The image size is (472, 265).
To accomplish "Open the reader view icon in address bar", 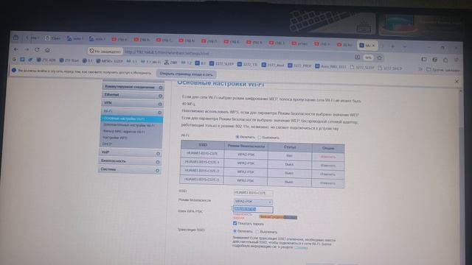I will pyautogui.click(x=357, y=57).
